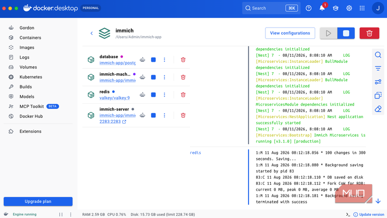Viewport: 387px width, 218px height.
Task: Open immich-server image link
Action: click(117, 115)
